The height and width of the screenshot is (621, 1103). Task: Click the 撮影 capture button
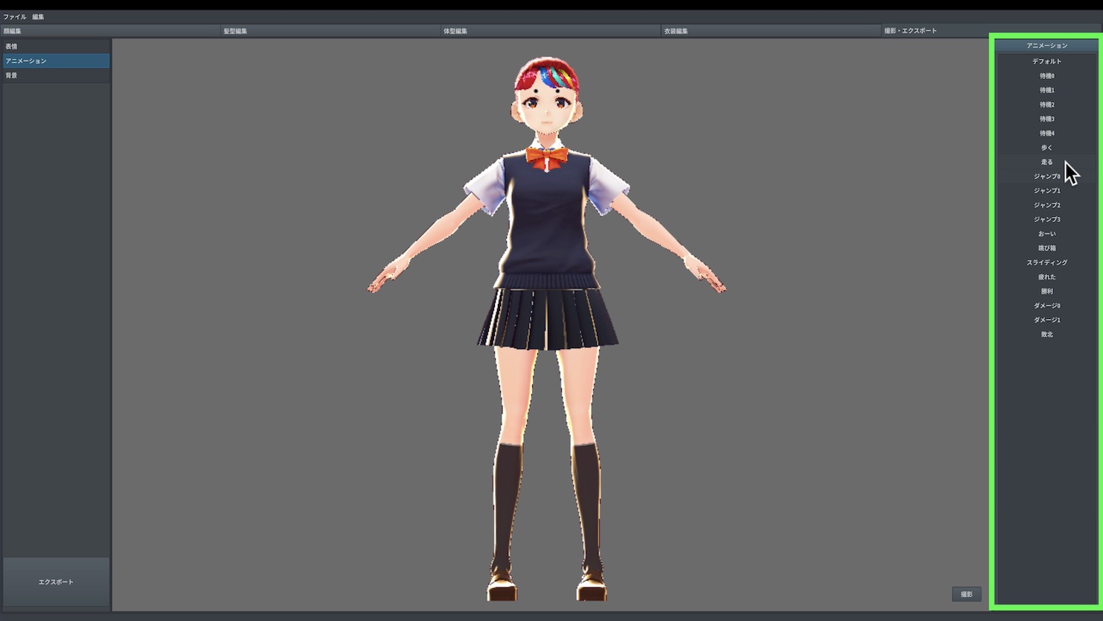(x=967, y=594)
